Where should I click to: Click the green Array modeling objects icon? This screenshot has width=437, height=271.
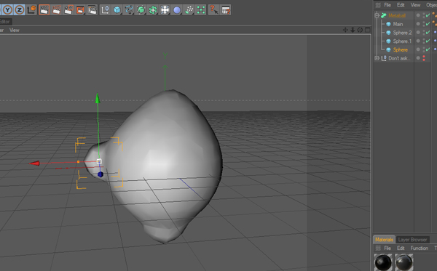coord(153,10)
